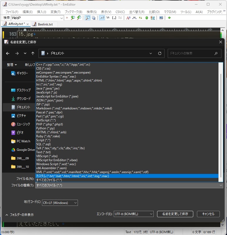Select ミュージック in the navigation pane
Image resolution: width=227 pixels, height=235 pixels.
click(x=21, y=124)
